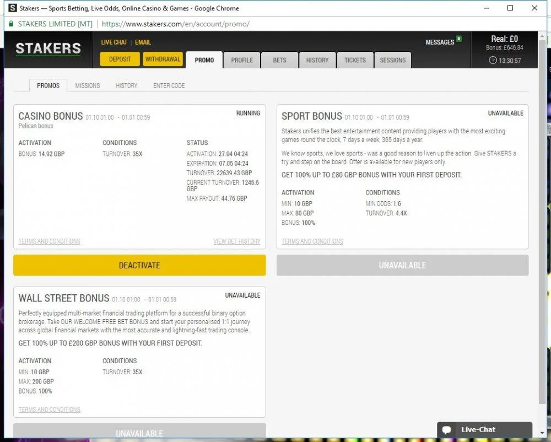Switch to the Profile tab
The height and width of the screenshot is (442, 551).
coord(242,60)
